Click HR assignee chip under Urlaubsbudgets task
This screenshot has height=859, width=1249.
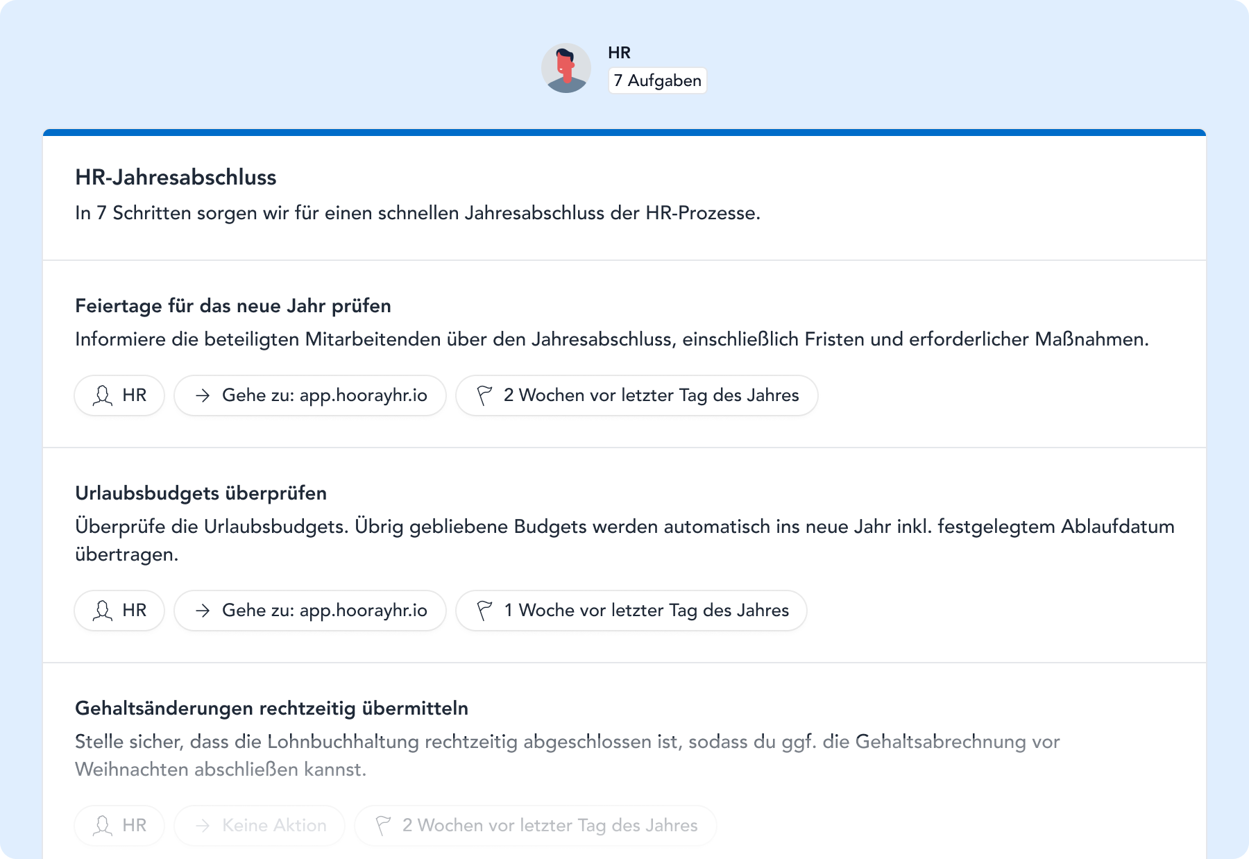click(x=119, y=611)
